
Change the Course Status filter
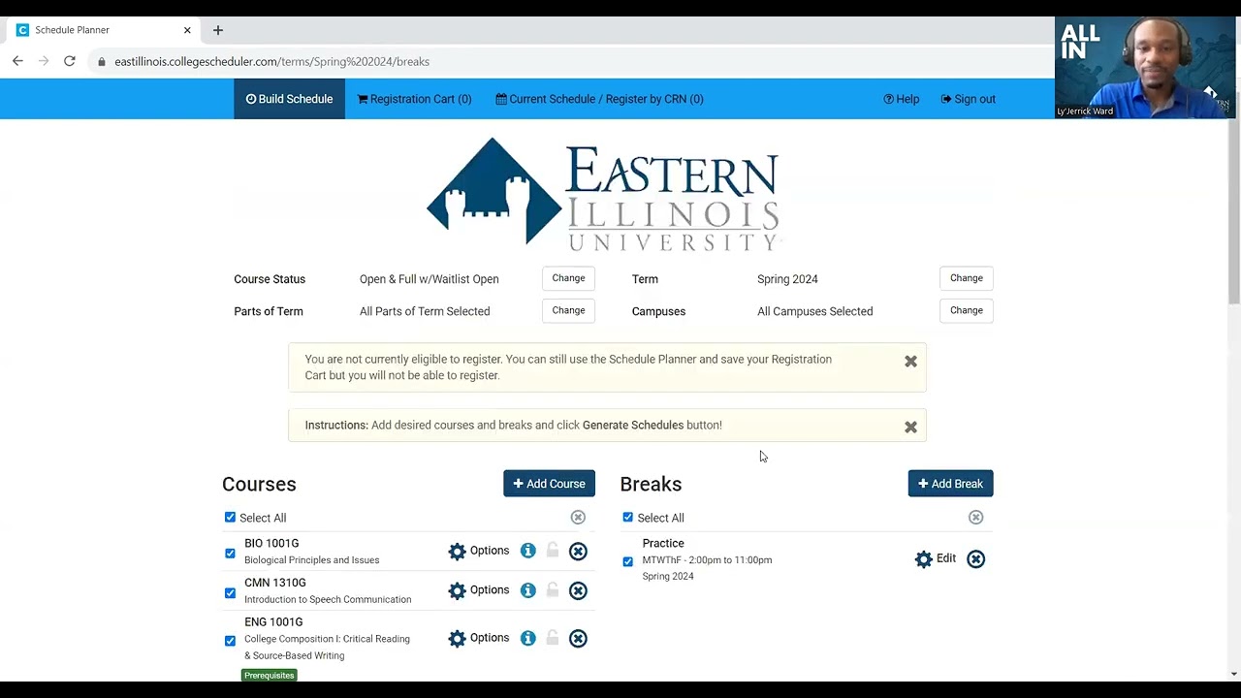[568, 278]
